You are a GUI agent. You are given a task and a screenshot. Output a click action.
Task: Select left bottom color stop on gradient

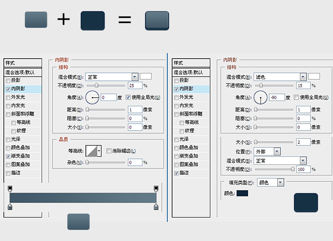10,207
